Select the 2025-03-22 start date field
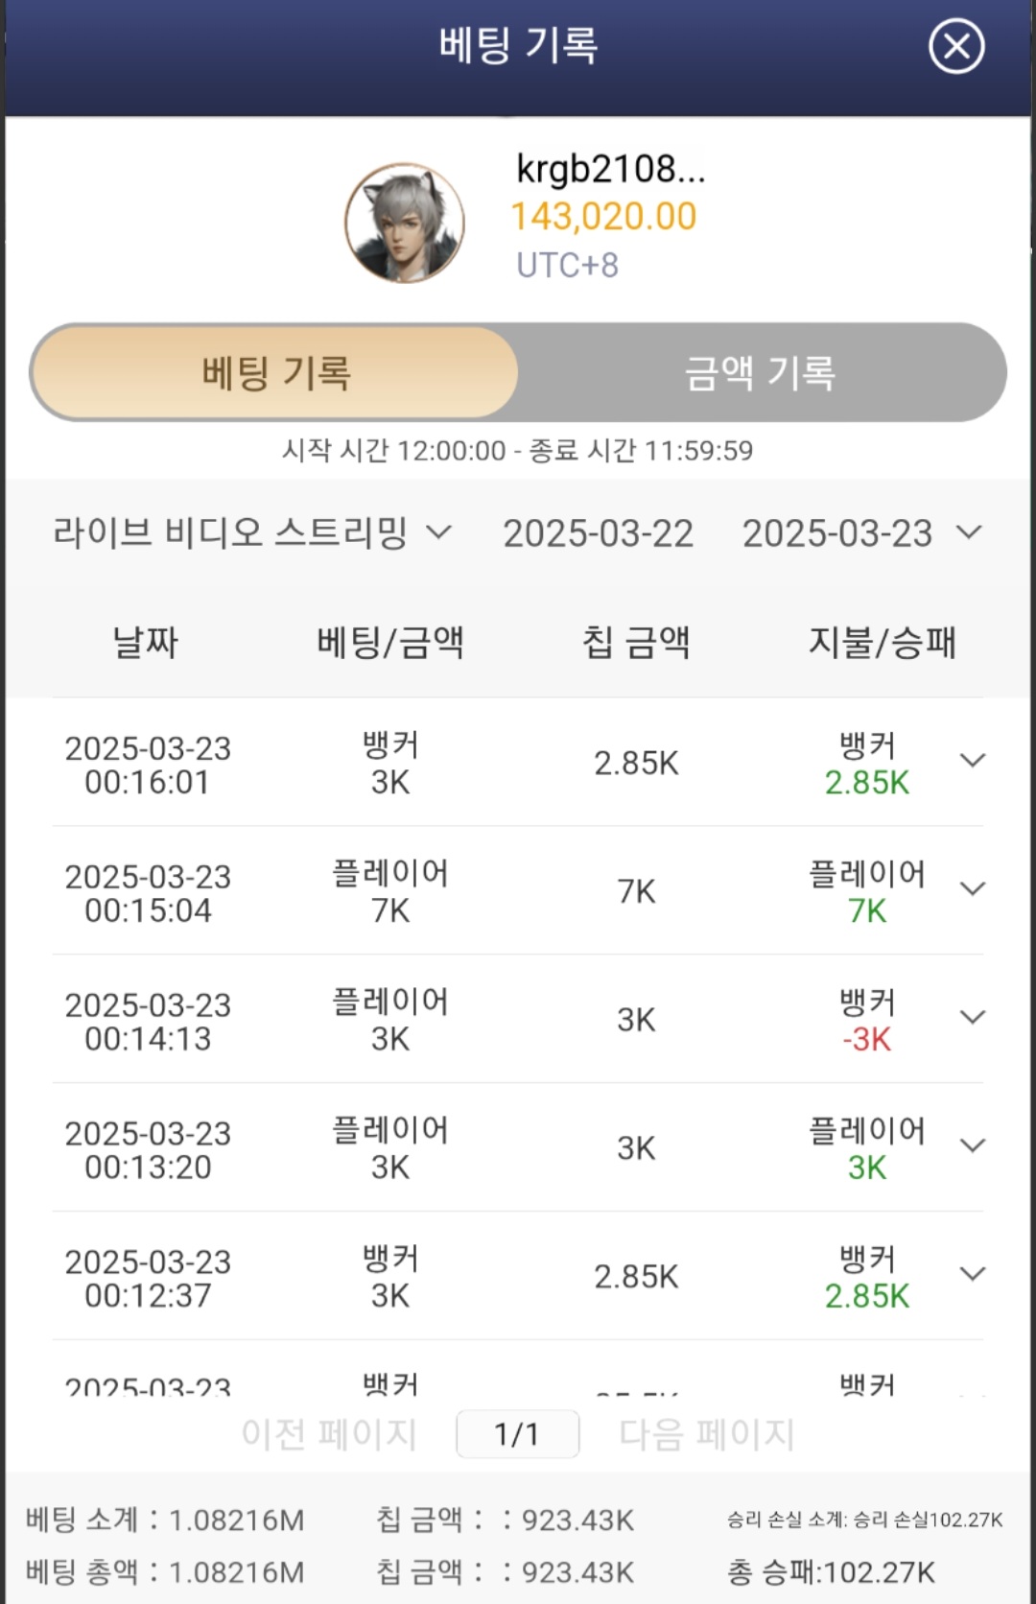 click(598, 533)
